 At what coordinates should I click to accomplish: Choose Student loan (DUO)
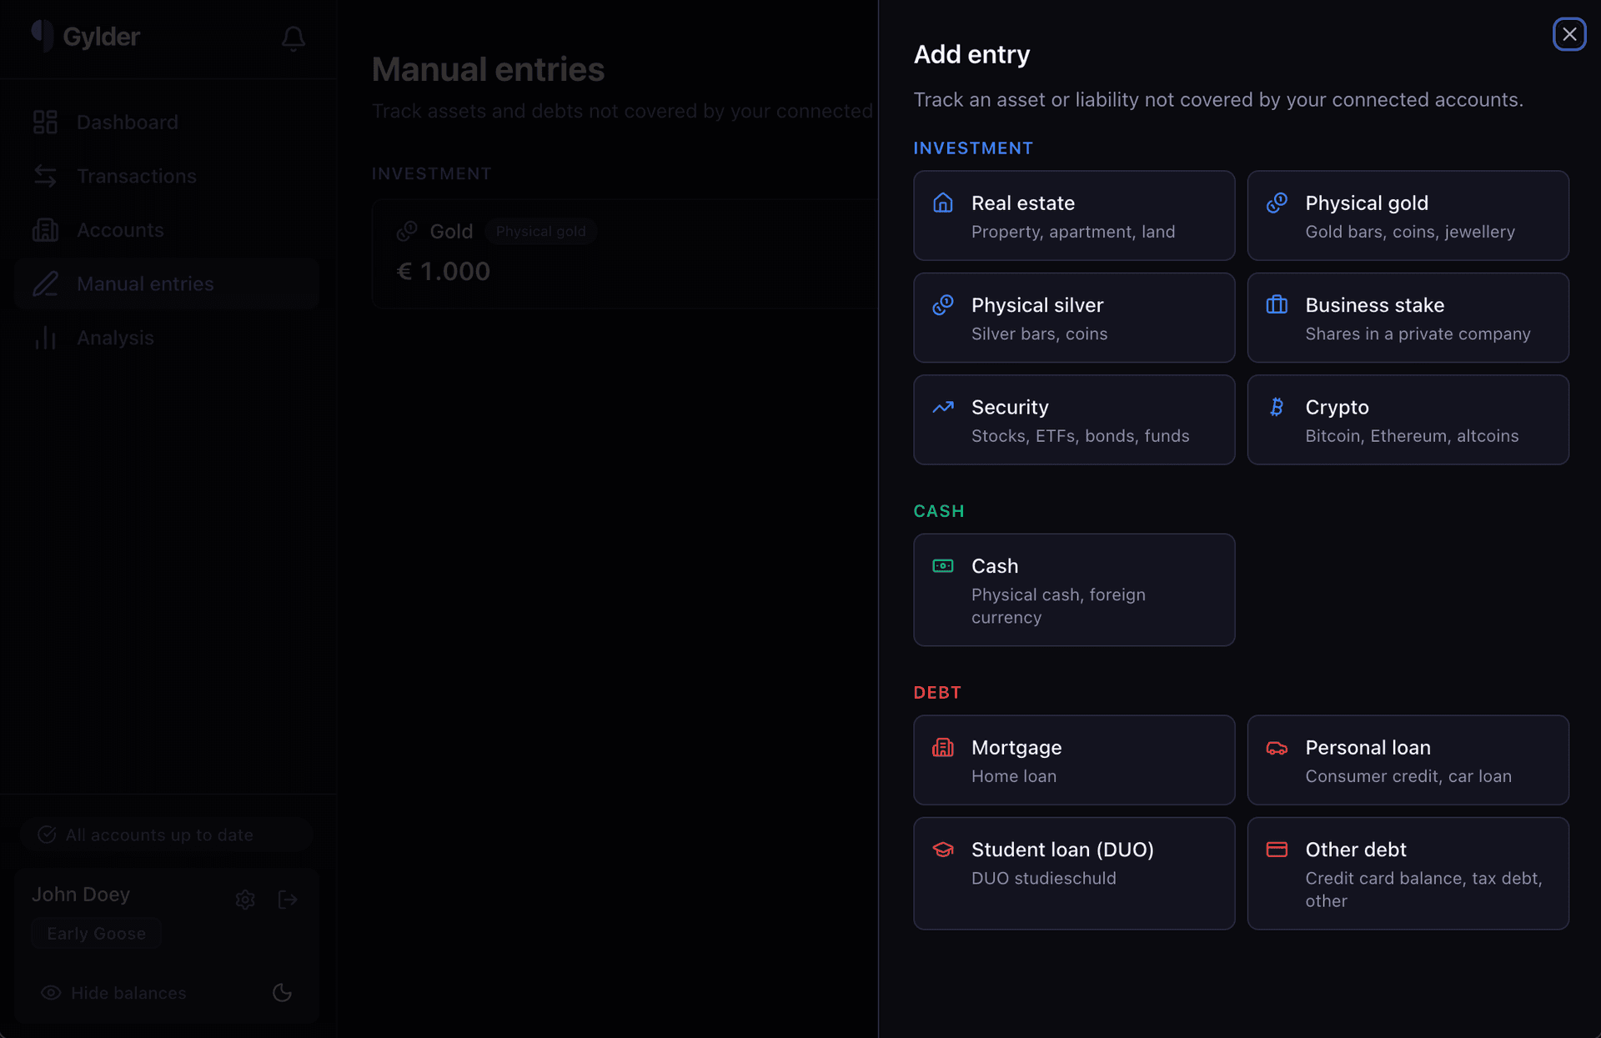coord(1073,872)
